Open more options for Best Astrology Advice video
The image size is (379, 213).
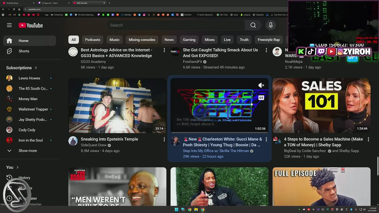click(164, 50)
